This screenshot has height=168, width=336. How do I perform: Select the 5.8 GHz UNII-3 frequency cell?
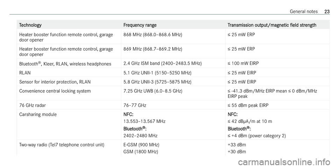(157, 82)
